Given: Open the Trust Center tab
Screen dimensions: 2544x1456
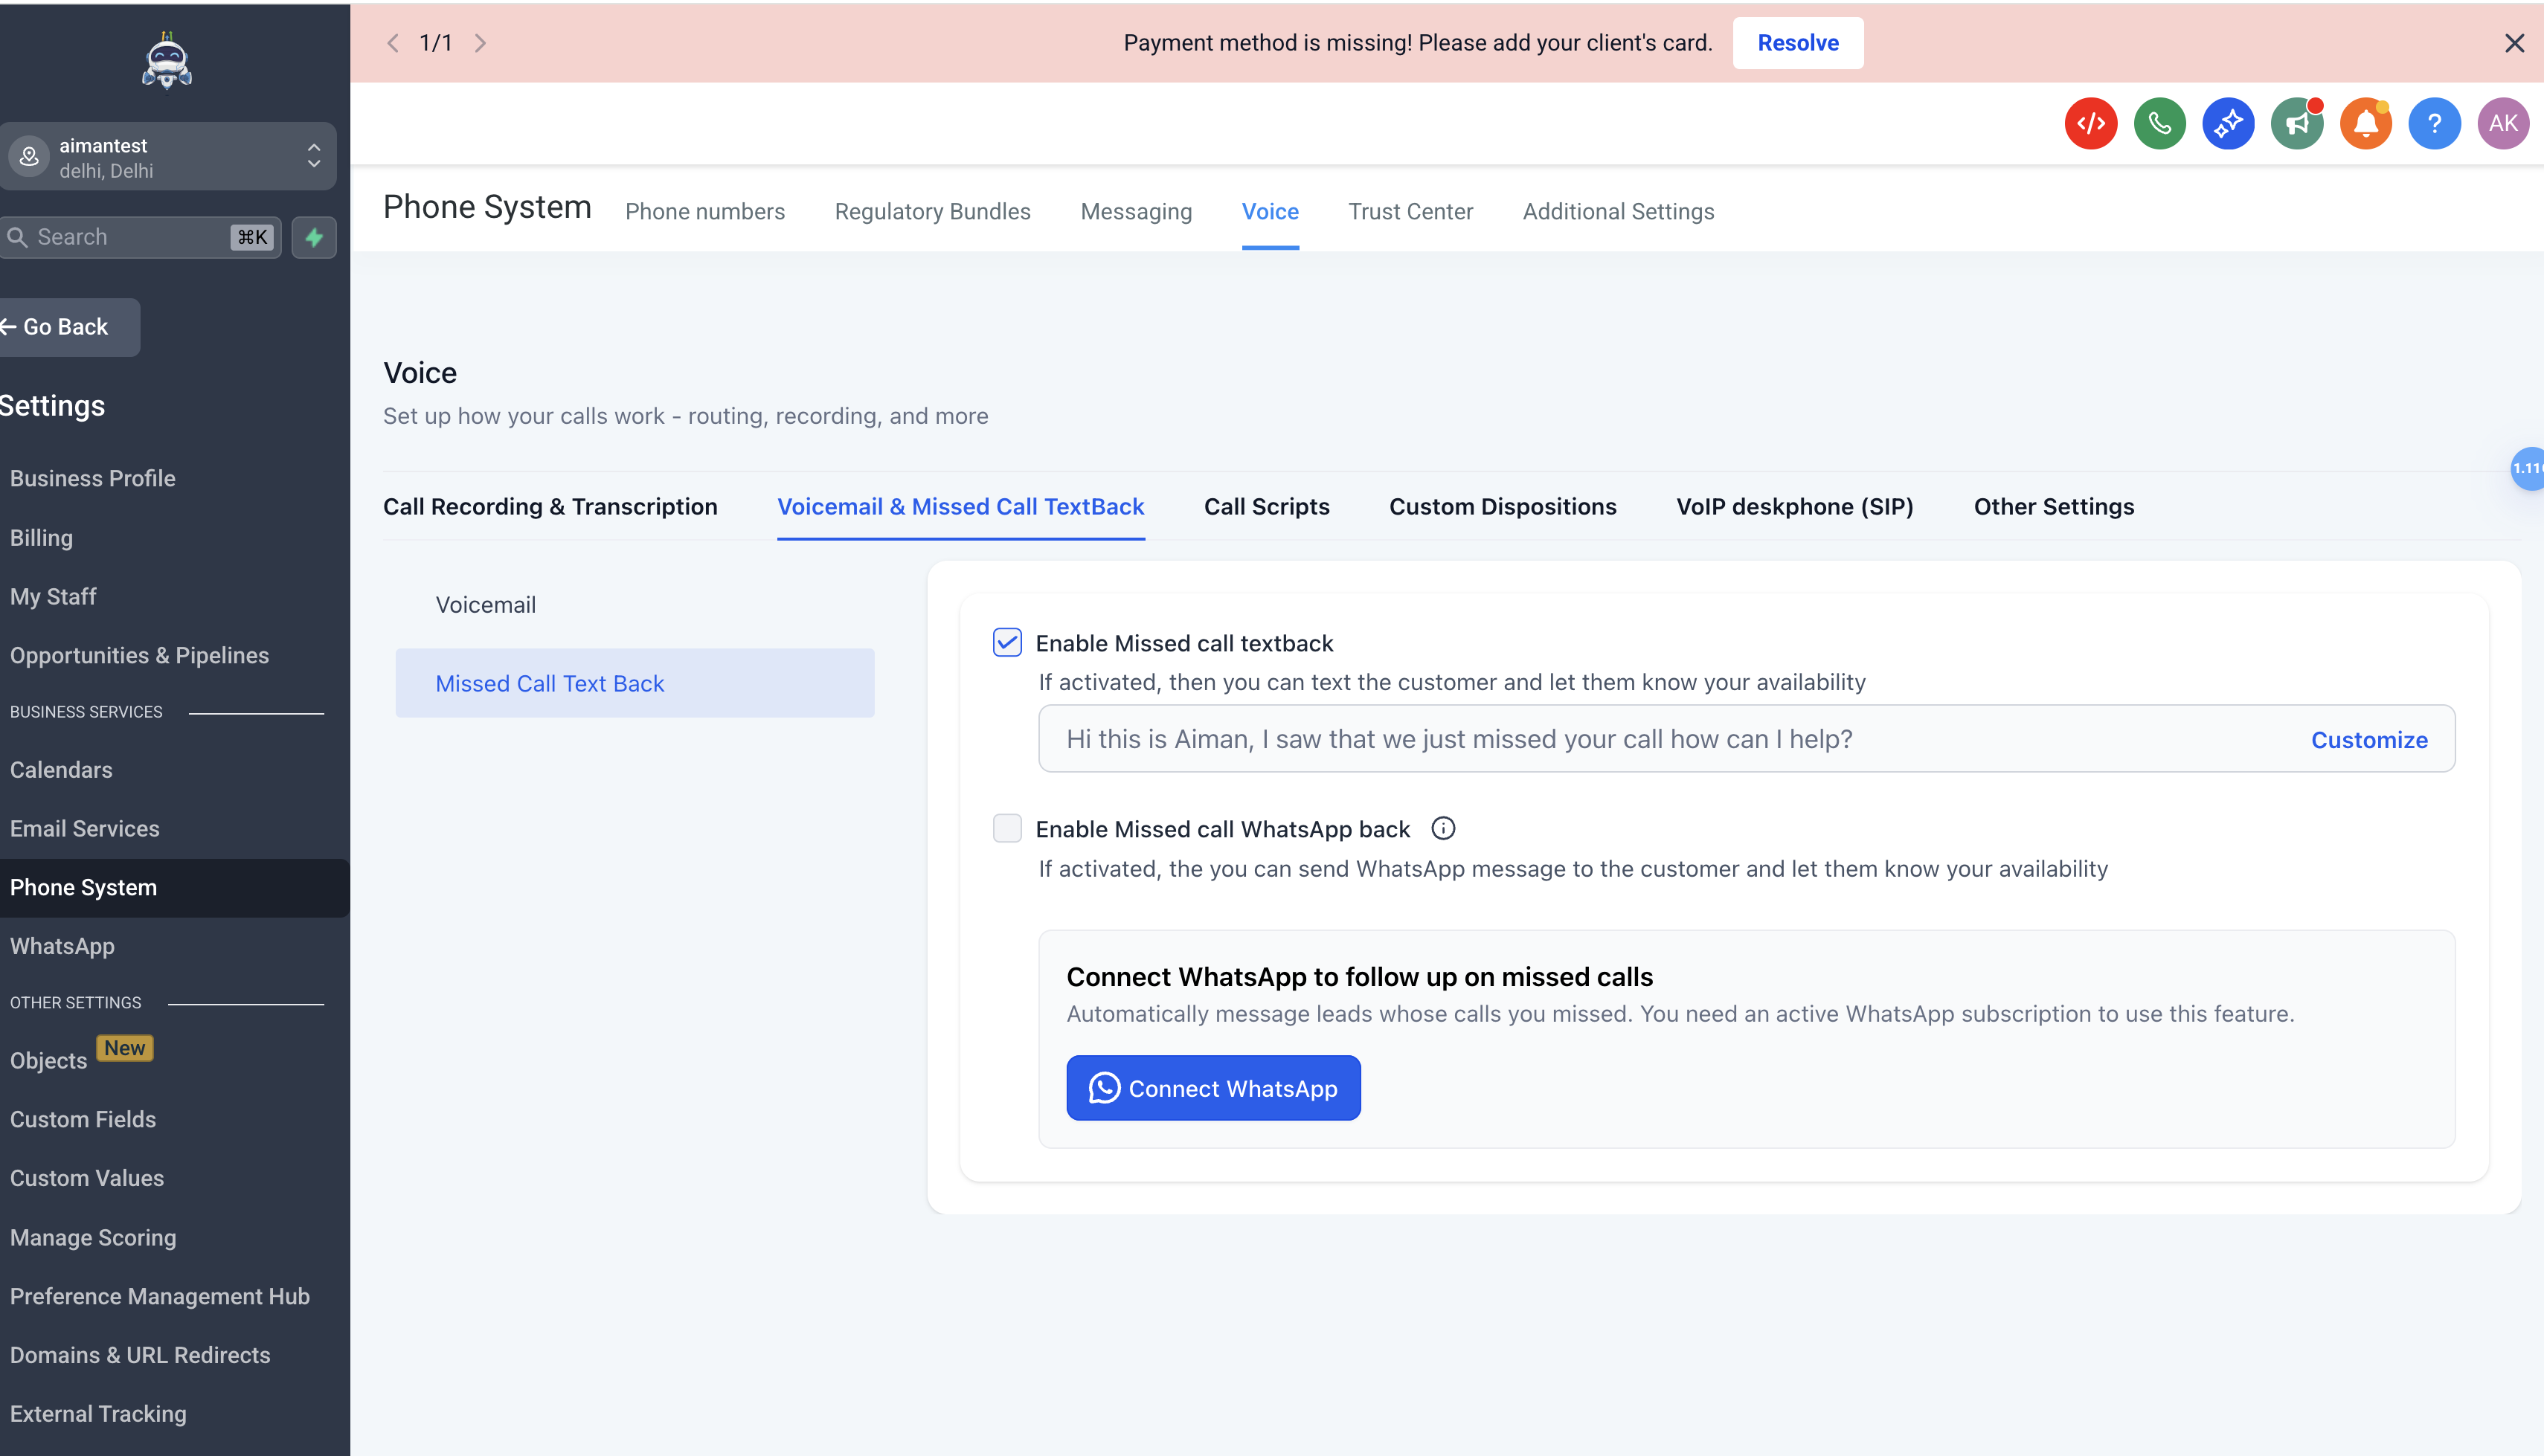Looking at the screenshot, I should coord(1410,212).
